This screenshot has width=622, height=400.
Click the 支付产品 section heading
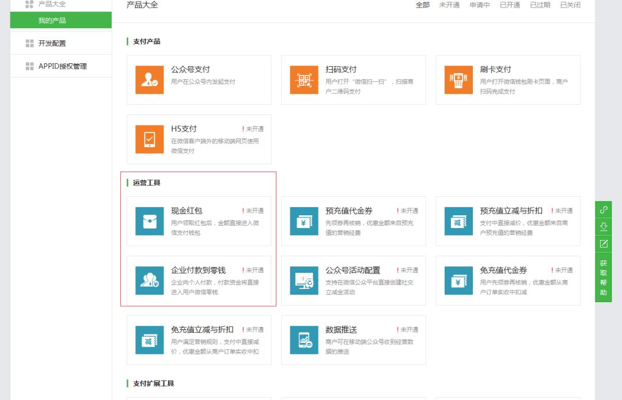[146, 41]
